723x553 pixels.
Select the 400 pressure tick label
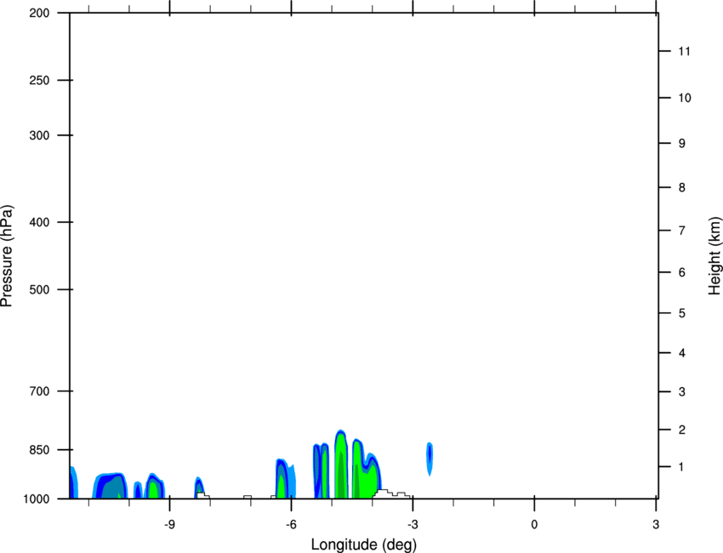[39, 222]
